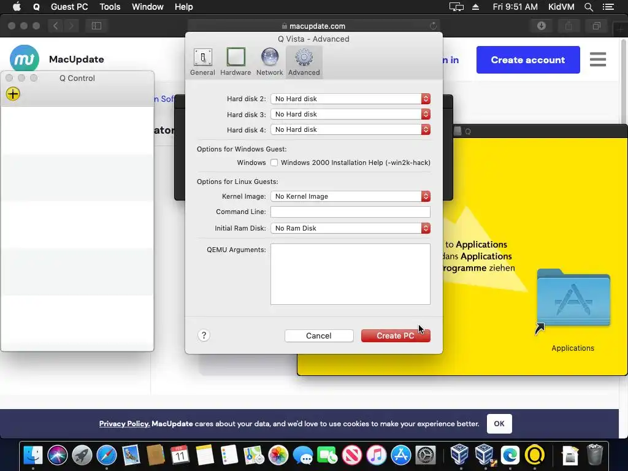Open the Window menu
This screenshot has height=471, width=628.
pyautogui.click(x=147, y=7)
